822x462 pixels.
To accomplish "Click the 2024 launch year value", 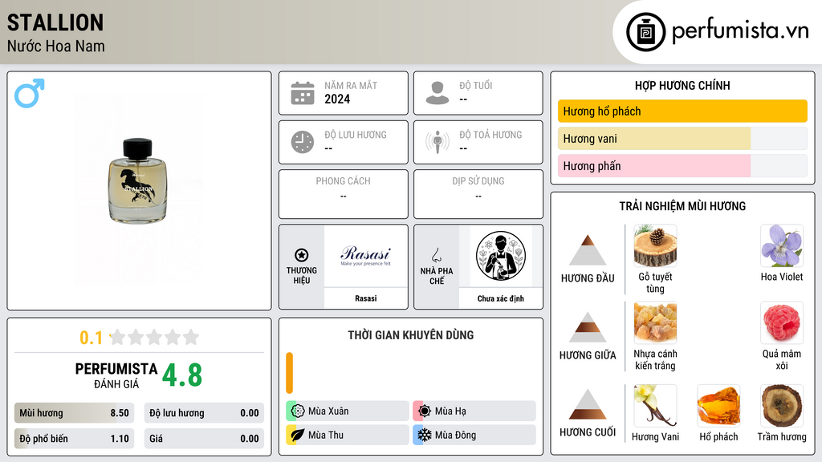I will (x=337, y=99).
